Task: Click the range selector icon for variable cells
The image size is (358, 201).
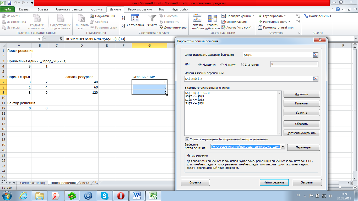Action: pos(315,79)
